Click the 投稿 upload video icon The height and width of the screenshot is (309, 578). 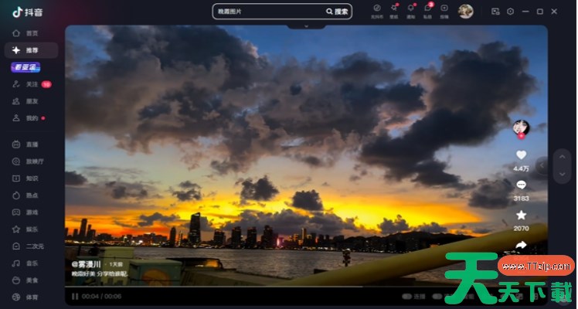[444, 11]
